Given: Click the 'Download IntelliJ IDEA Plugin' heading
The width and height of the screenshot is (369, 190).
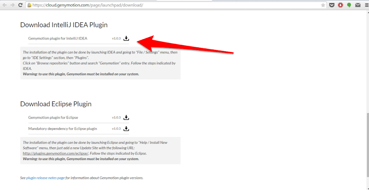Looking at the screenshot, I should click(x=64, y=25).
